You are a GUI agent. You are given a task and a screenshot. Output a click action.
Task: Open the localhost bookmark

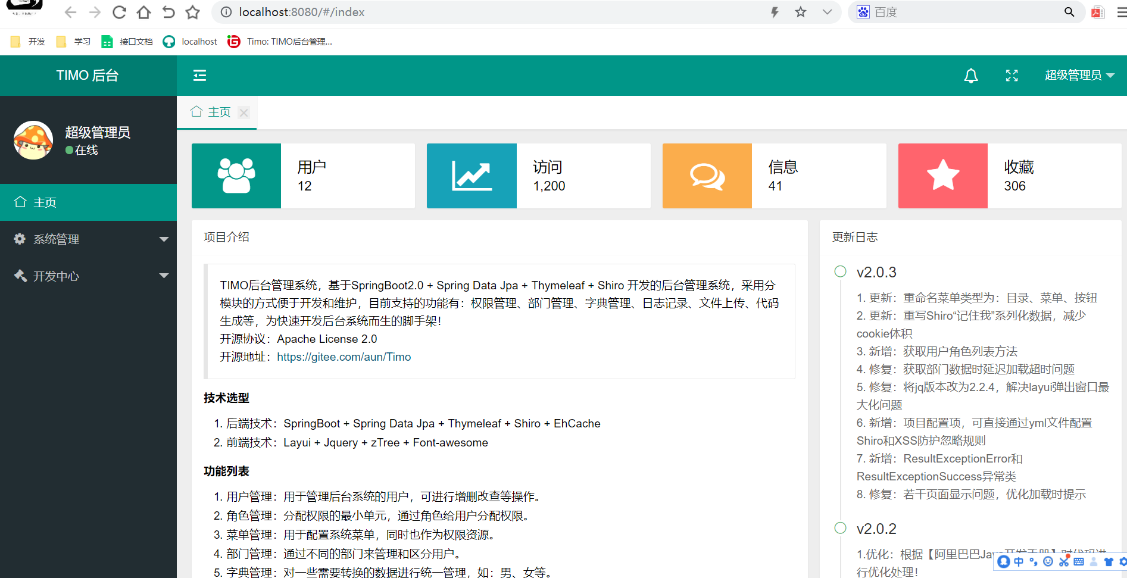pyautogui.click(x=190, y=42)
